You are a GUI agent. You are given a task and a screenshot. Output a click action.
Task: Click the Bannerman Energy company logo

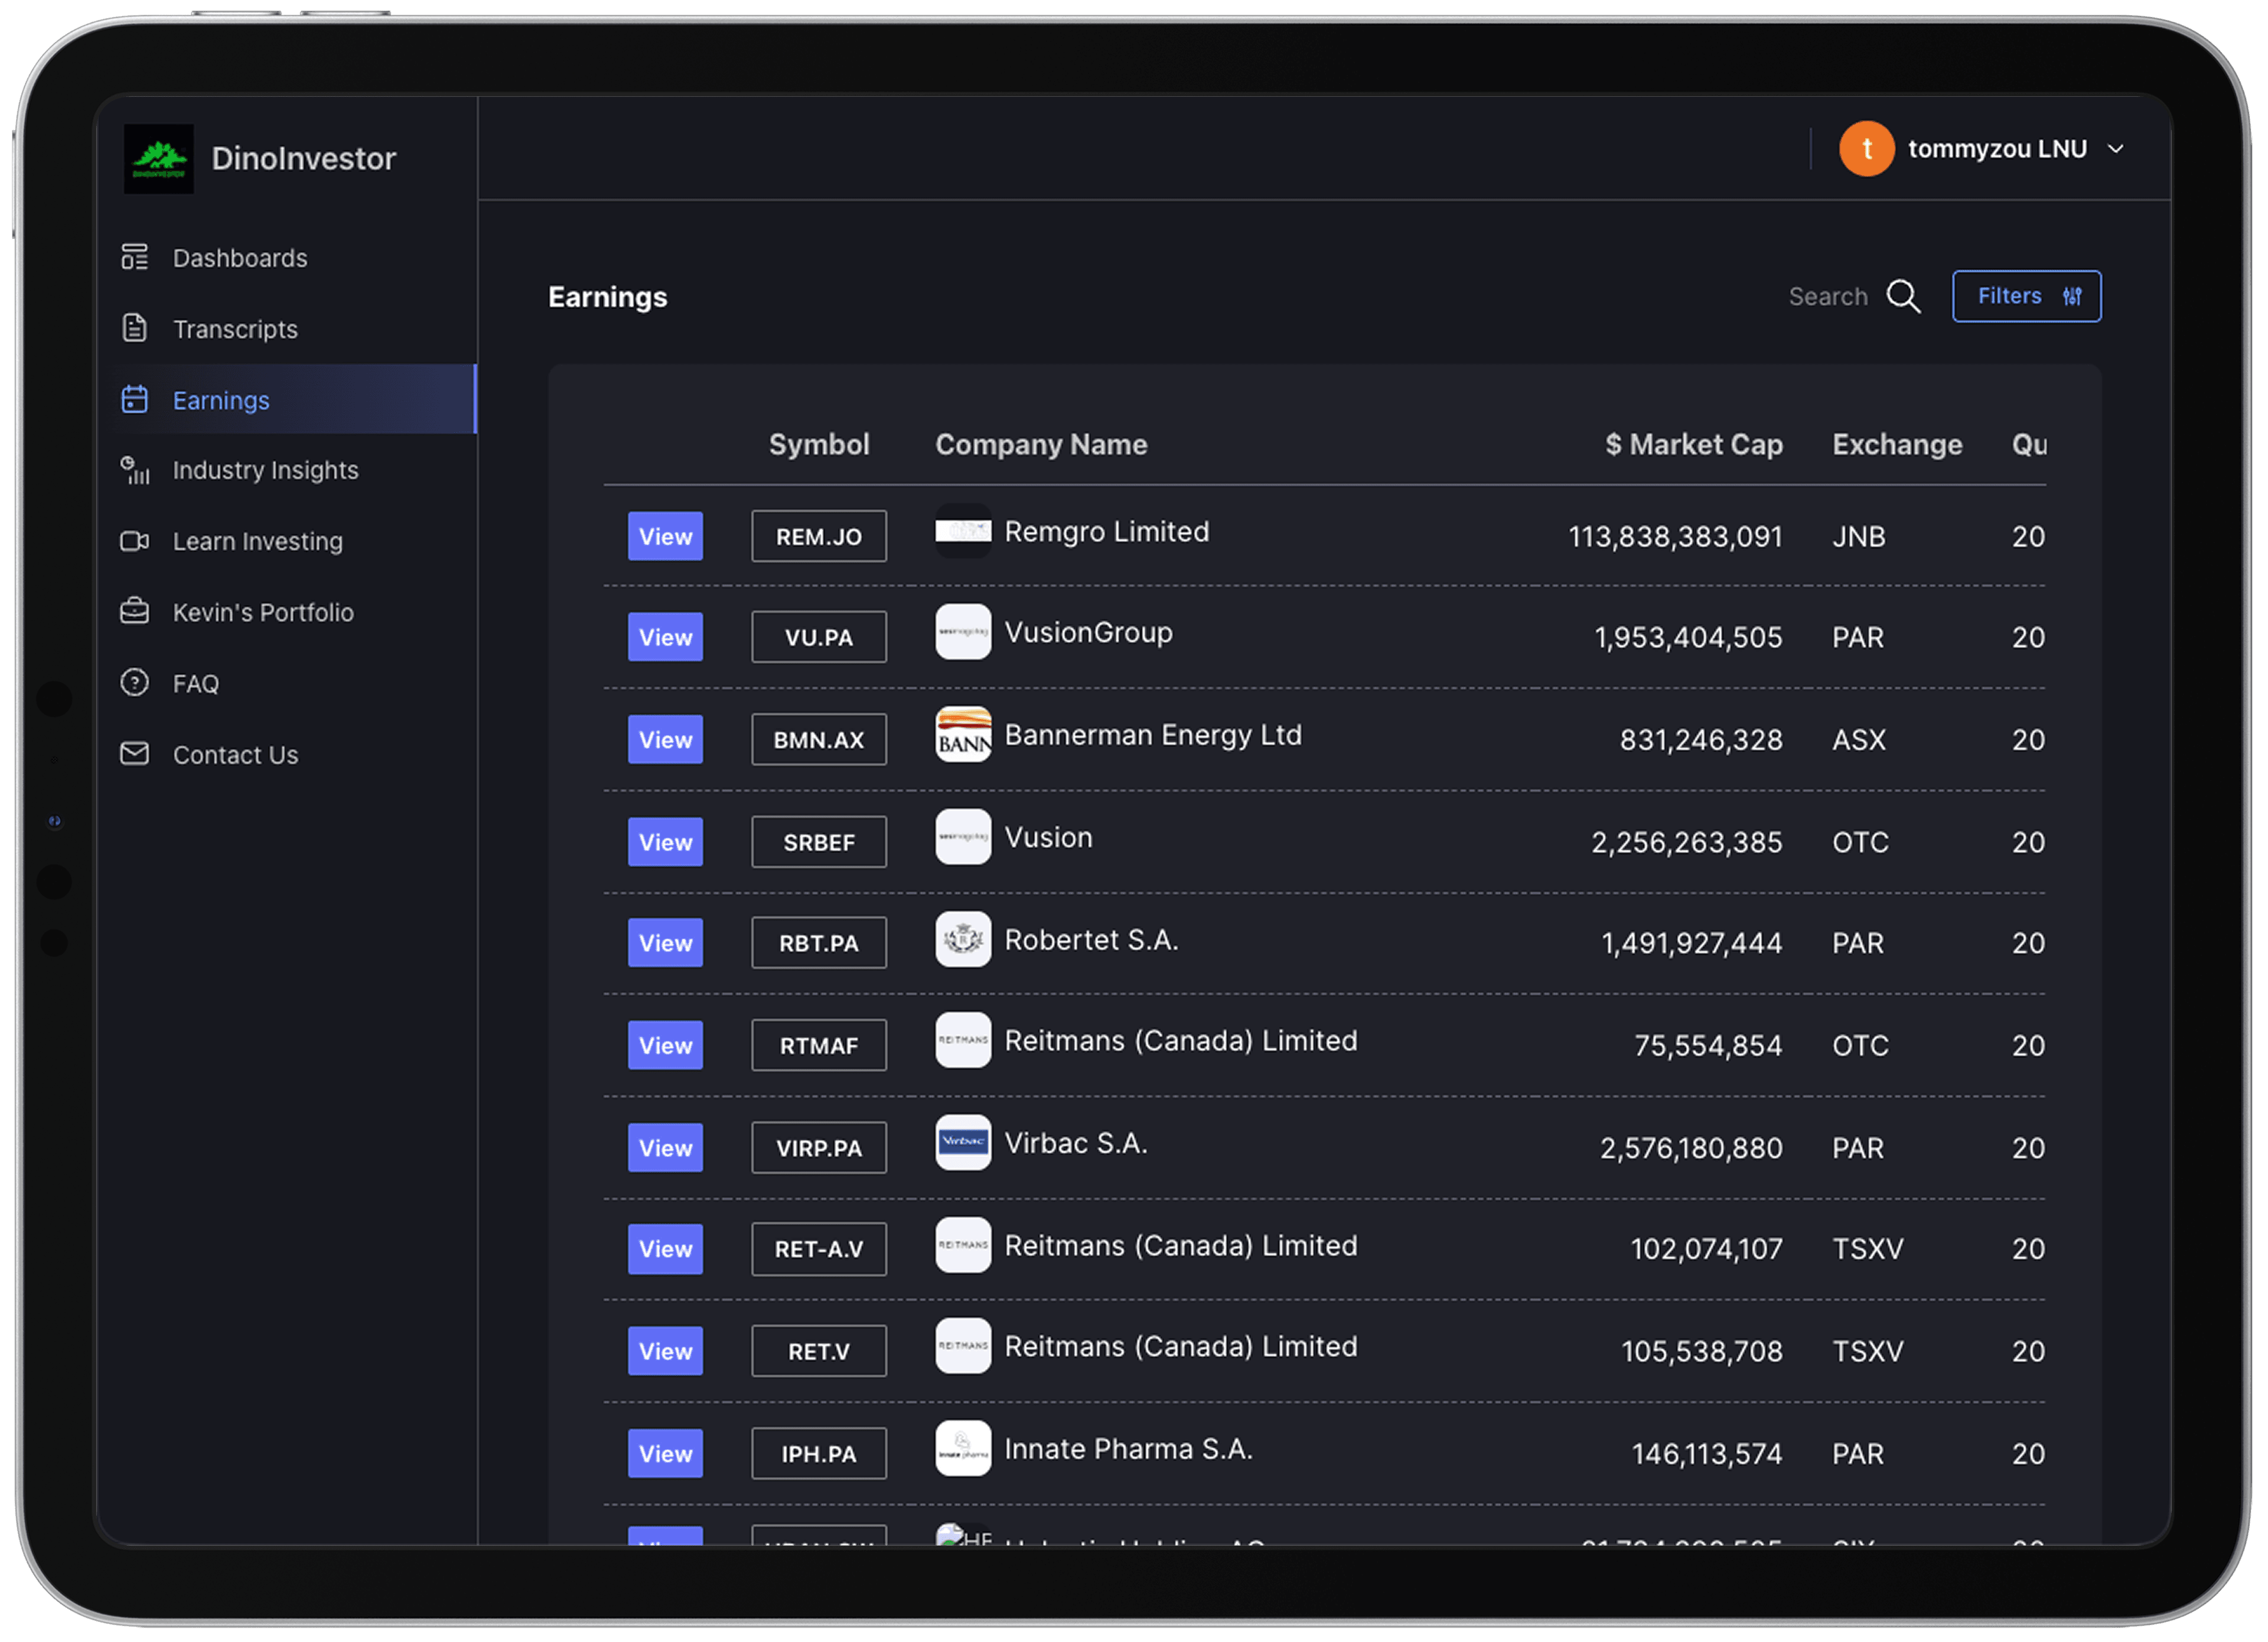pyautogui.click(x=963, y=736)
